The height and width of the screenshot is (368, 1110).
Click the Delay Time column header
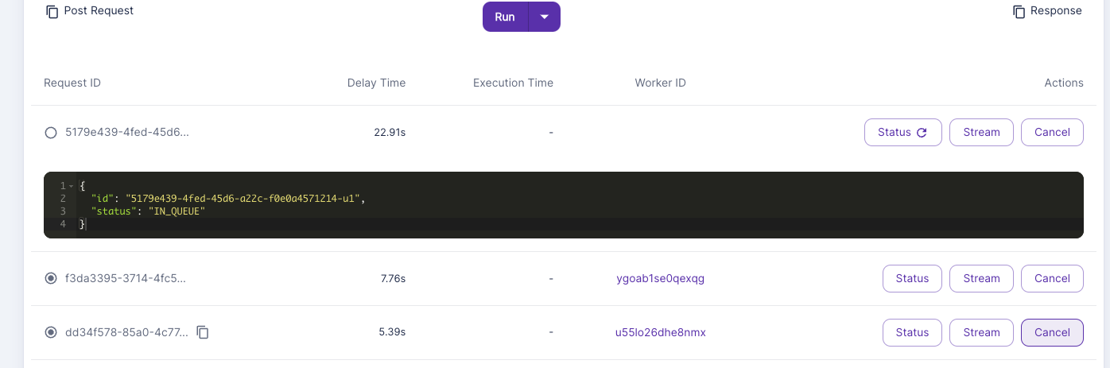376,83
